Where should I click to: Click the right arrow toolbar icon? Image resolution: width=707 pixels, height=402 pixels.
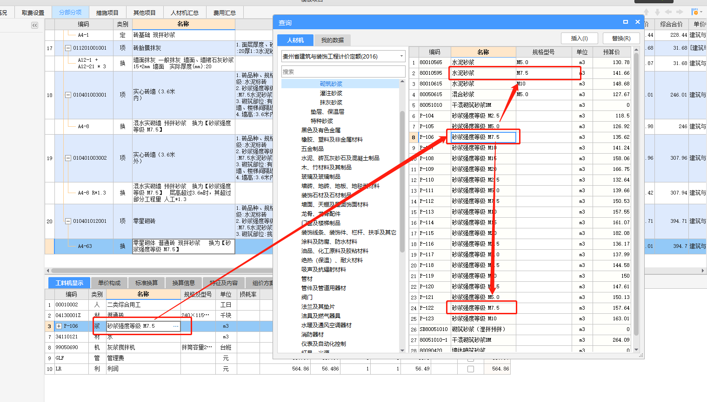tap(680, 12)
